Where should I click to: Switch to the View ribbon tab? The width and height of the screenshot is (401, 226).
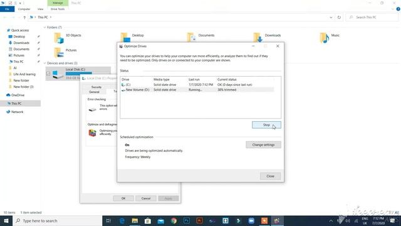(x=40, y=9)
